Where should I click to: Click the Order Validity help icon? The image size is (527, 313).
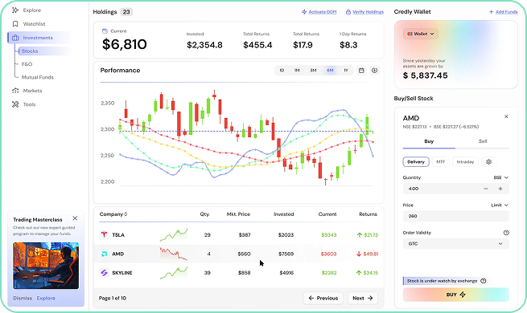tap(506, 233)
